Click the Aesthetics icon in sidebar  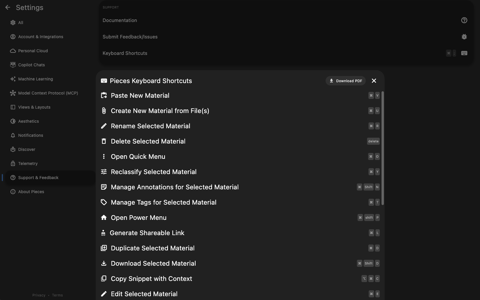pos(13,121)
